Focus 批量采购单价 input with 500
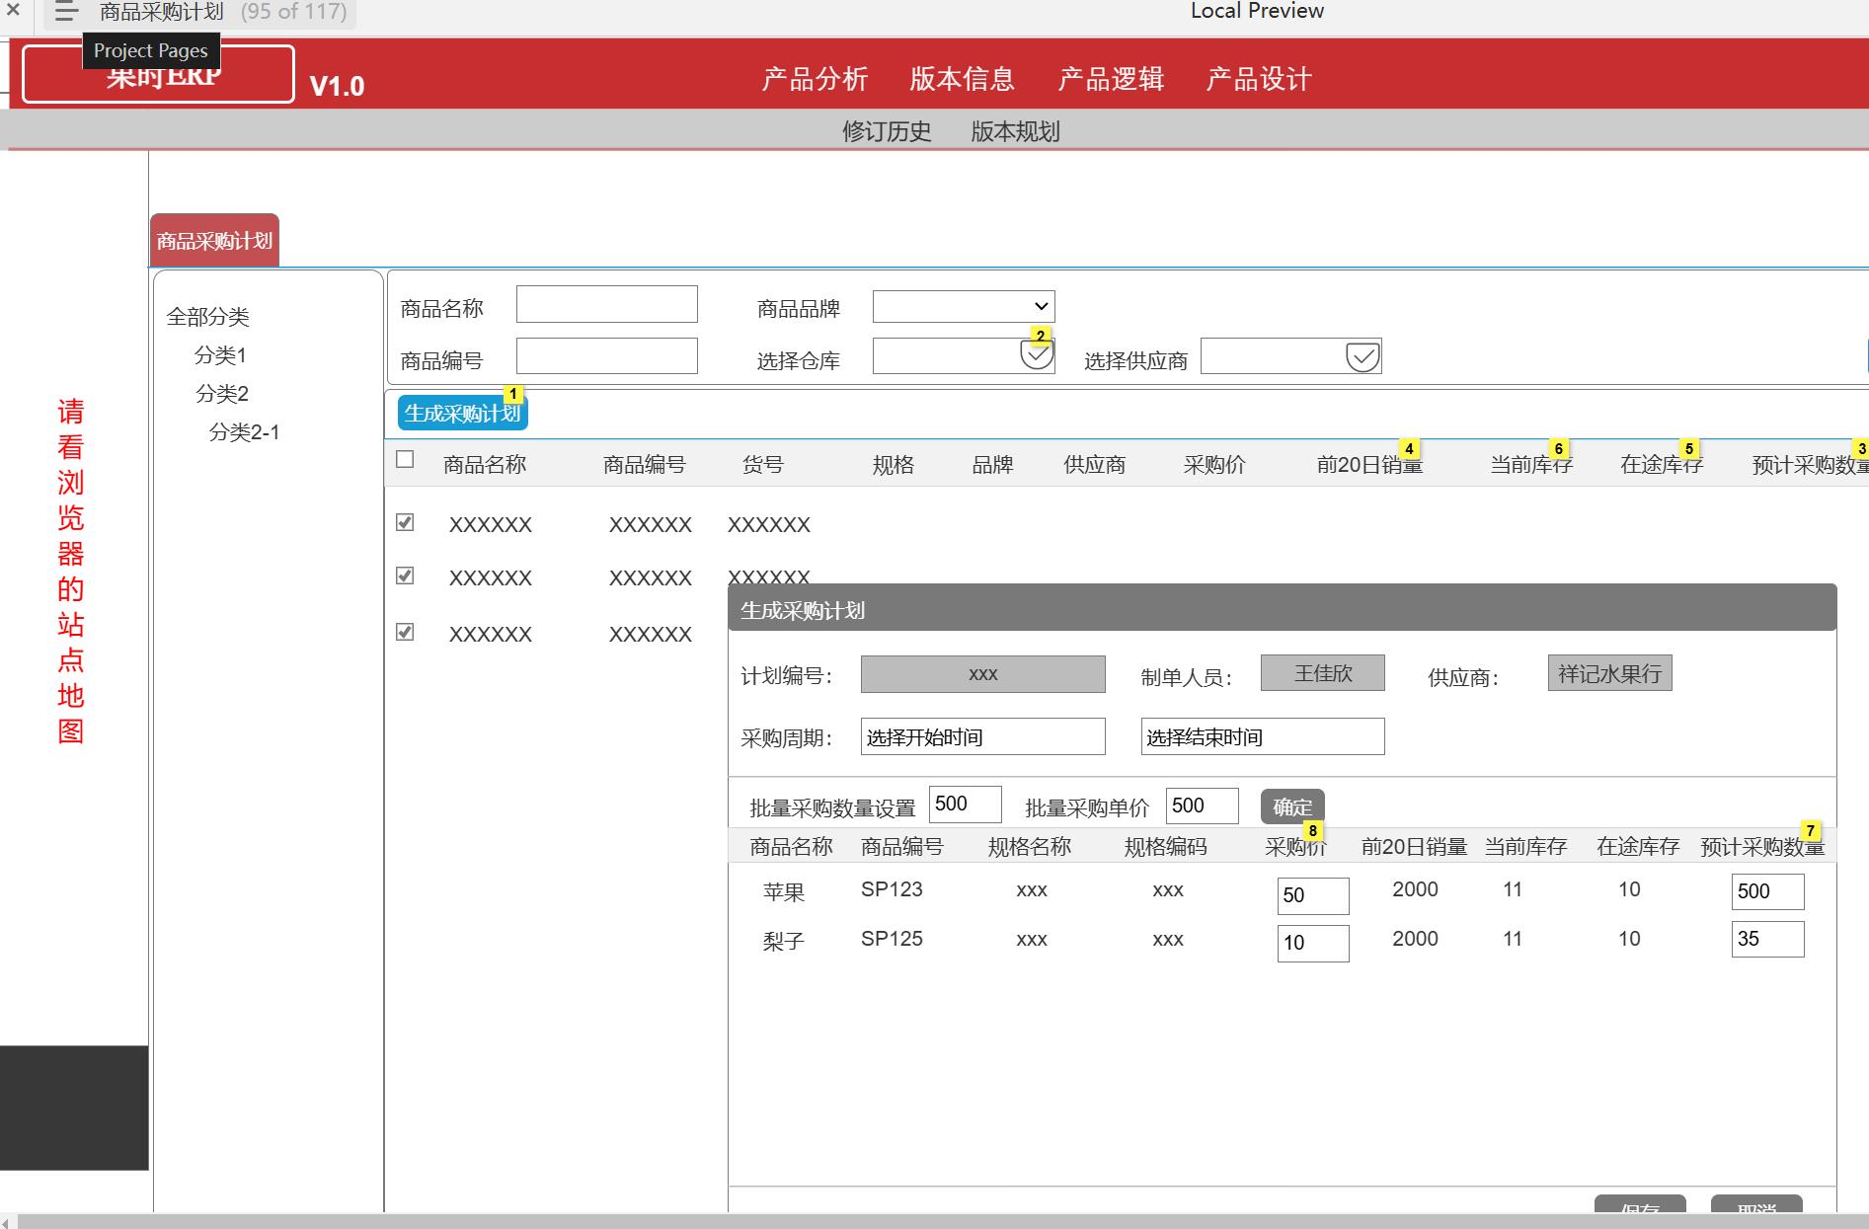1869x1229 pixels. pyautogui.click(x=1203, y=806)
